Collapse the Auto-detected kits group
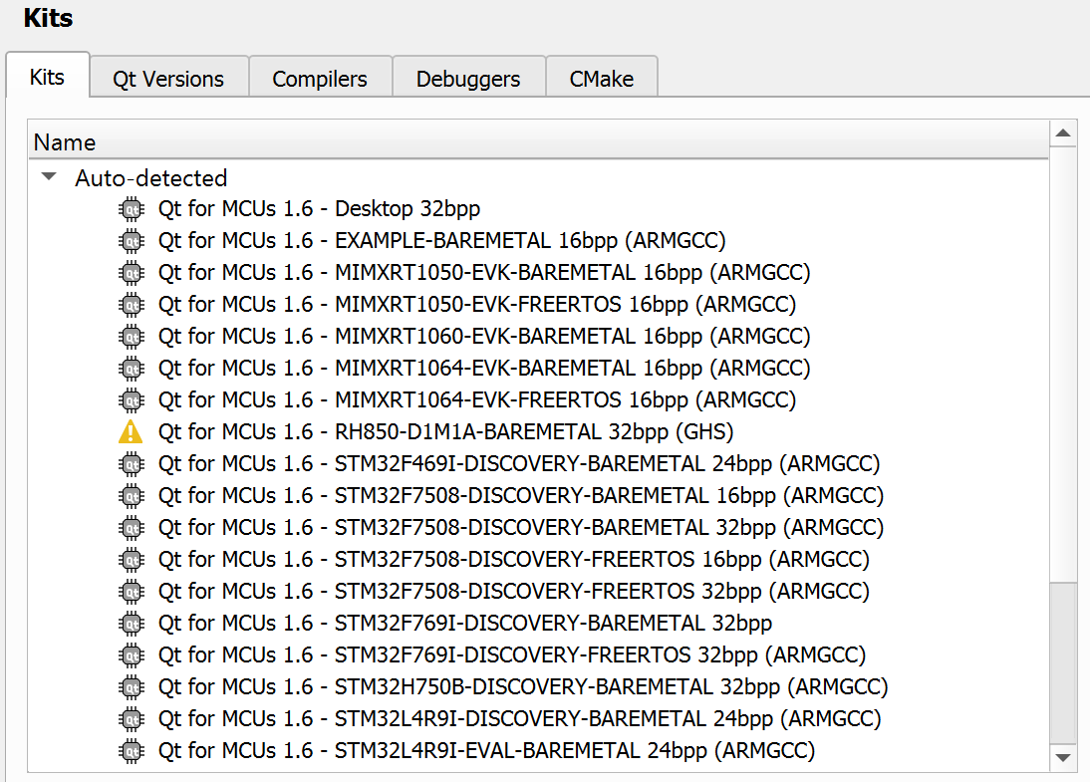The image size is (1090, 782). click(48, 178)
